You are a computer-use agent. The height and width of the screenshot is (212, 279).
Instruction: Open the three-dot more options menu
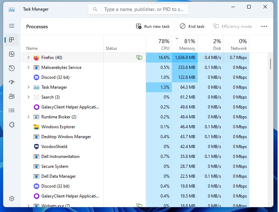[x=264, y=26]
